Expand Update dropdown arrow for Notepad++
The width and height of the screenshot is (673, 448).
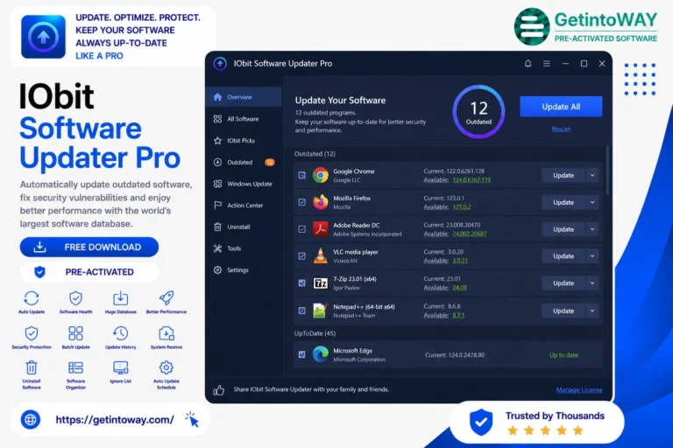[592, 311]
